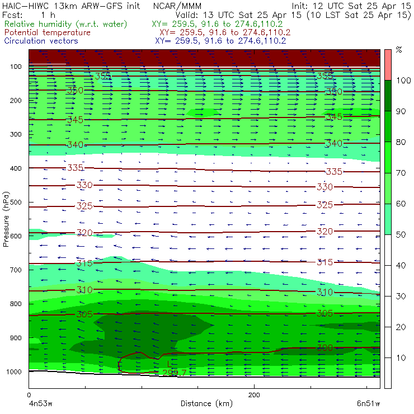Click the blue "Circulation vectors" label
Image resolution: width=414 pixels, height=414 pixels.
tap(41, 41)
